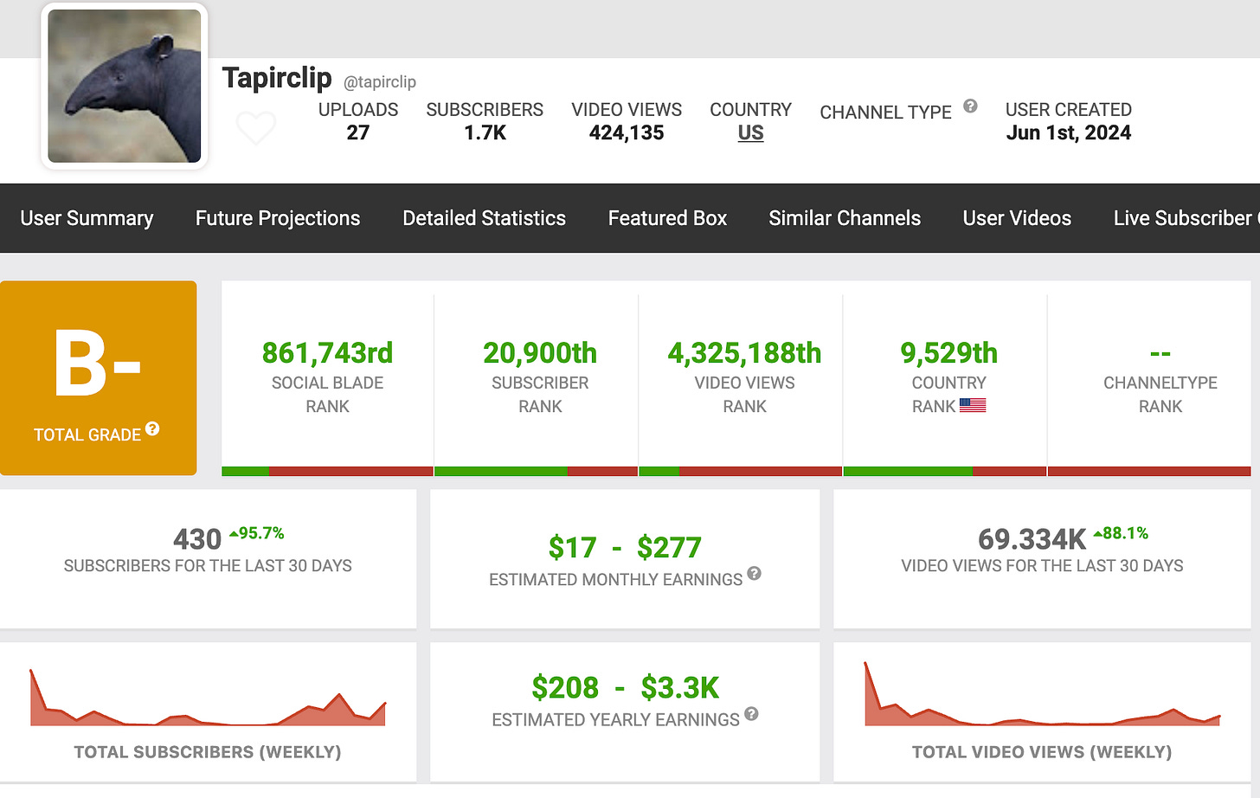Click the country rank progress bar
Screen dimensions: 1260x798
(x=945, y=472)
